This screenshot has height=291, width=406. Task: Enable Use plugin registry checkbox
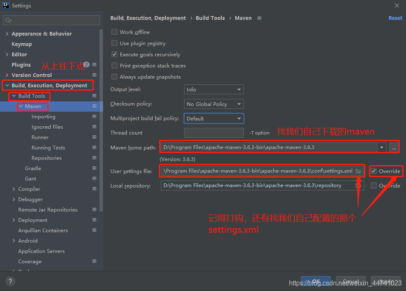[x=114, y=43]
